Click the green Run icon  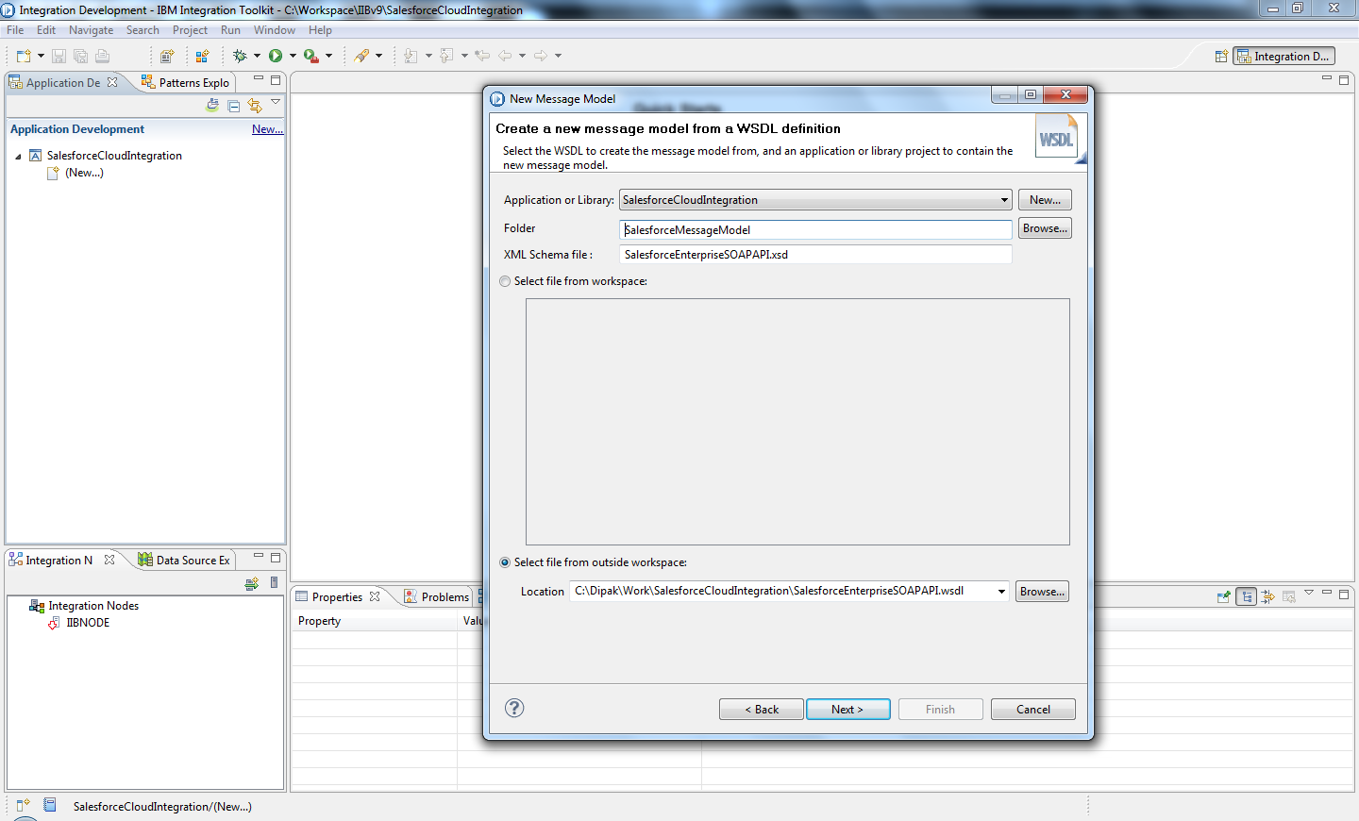pyautogui.click(x=276, y=56)
